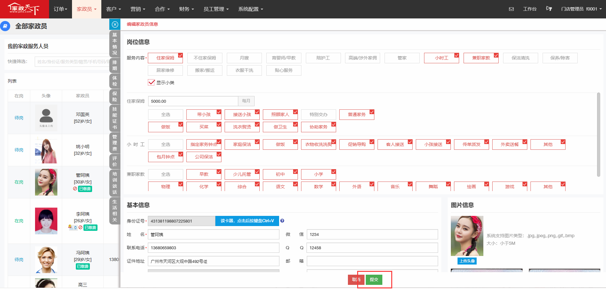Open the 订单 dropdown menu

61,9
